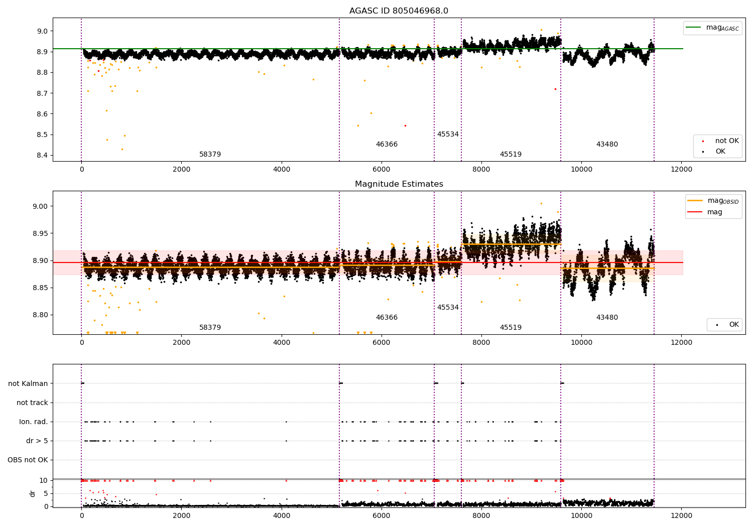This screenshot has height=527, width=753.
Task: Click OBSID label 46366 in the top plot
Action: click(x=387, y=145)
